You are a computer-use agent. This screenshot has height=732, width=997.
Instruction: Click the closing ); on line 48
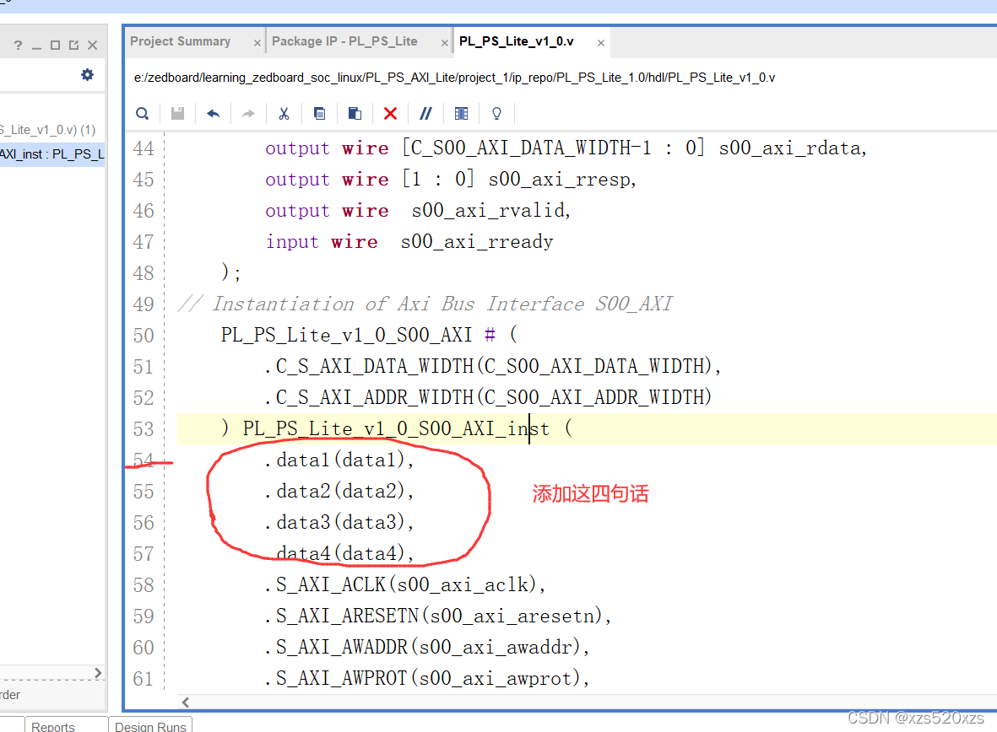tap(230, 273)
